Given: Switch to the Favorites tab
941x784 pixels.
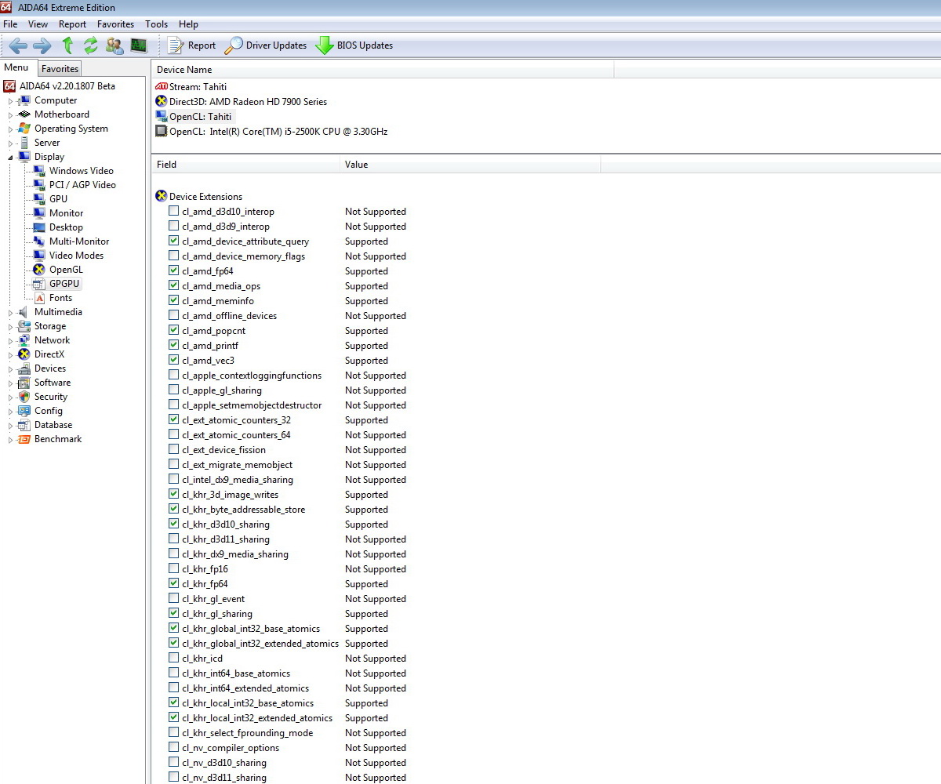Looking at the screenshot, I should pos(60,69).
